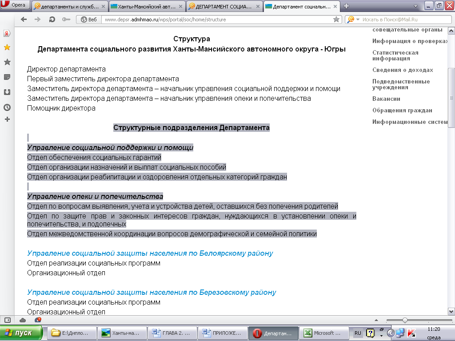Add a sidebar panel with plus
Viewport: 455px width, 341px height.
(x=7, y=119)
